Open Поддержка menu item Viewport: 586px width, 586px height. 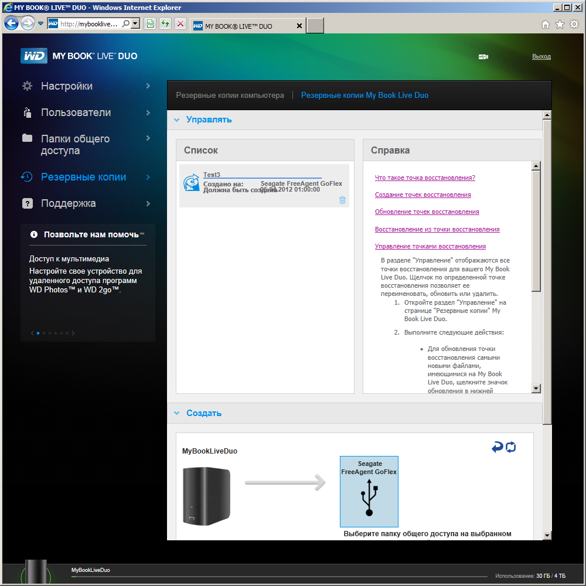[69, 203]
